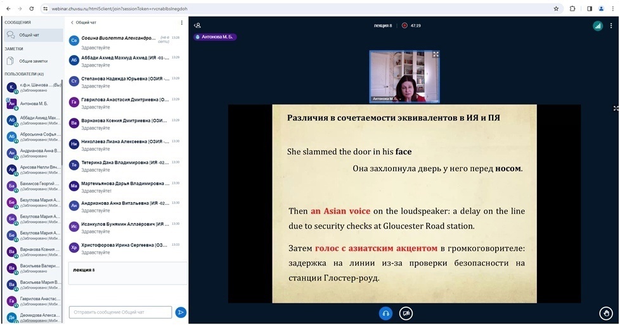Select user Антонова М. Б. in users list
Image resolution: width=620 pixels, height=325 pixels.
click(x=33, y=104)
